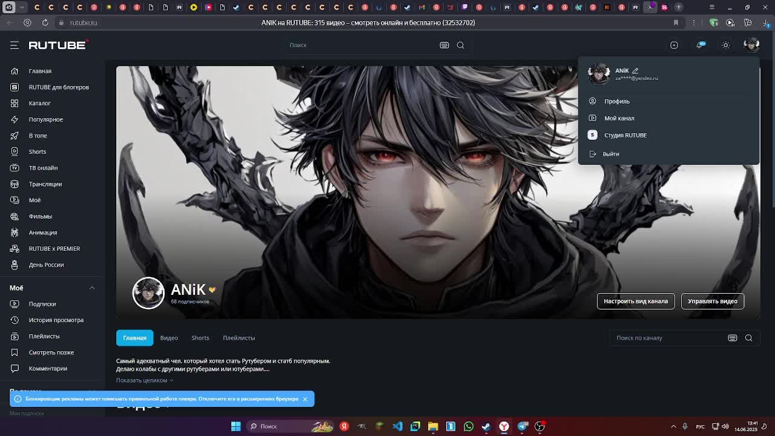Open Смотреть позже in sidebar
The height and width of the screenshot is (436, 775).
coord(52,352)
